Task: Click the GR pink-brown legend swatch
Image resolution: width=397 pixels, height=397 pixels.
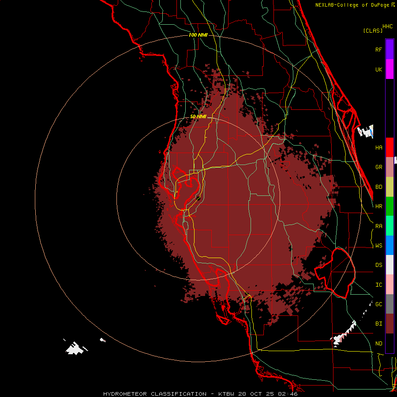Action: pos(390,167)
